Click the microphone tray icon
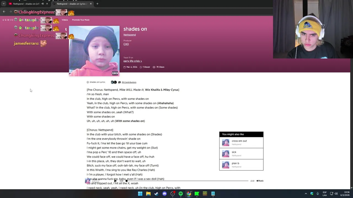 coord(318,194)
